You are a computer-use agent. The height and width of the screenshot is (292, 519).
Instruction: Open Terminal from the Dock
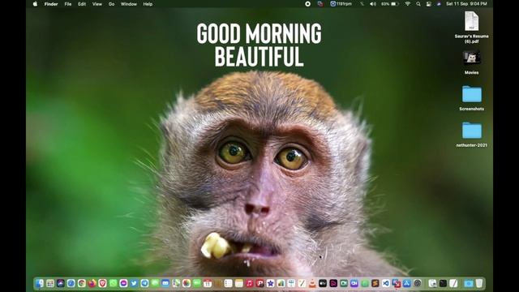point(443,283)
